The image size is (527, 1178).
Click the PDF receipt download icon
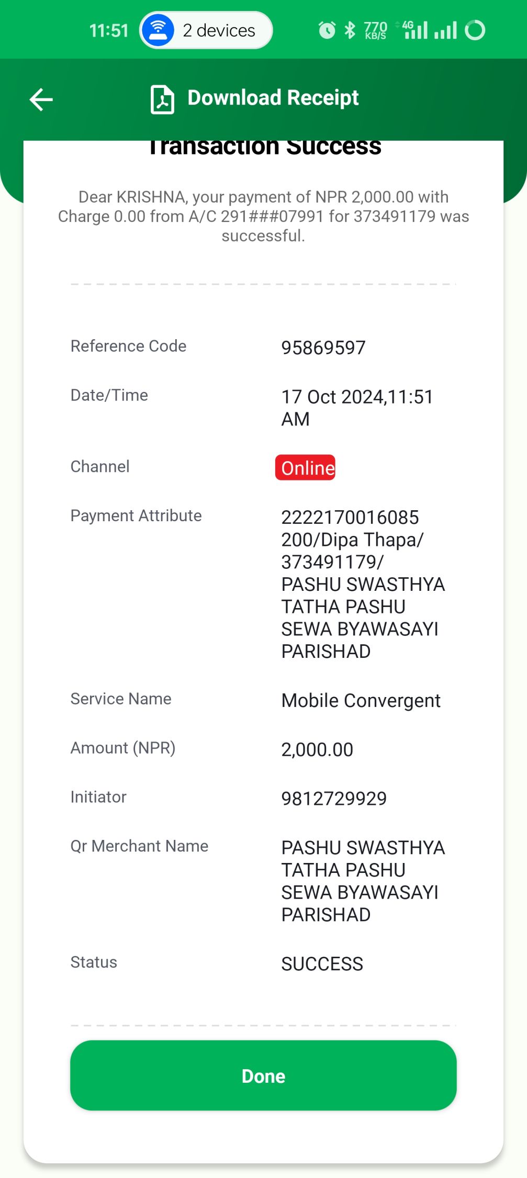coord(162,99)
